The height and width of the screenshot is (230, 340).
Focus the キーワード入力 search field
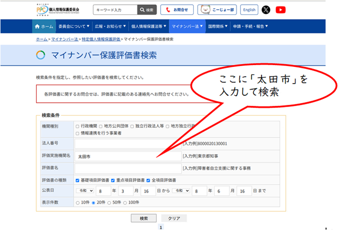[x=115, y=10]
